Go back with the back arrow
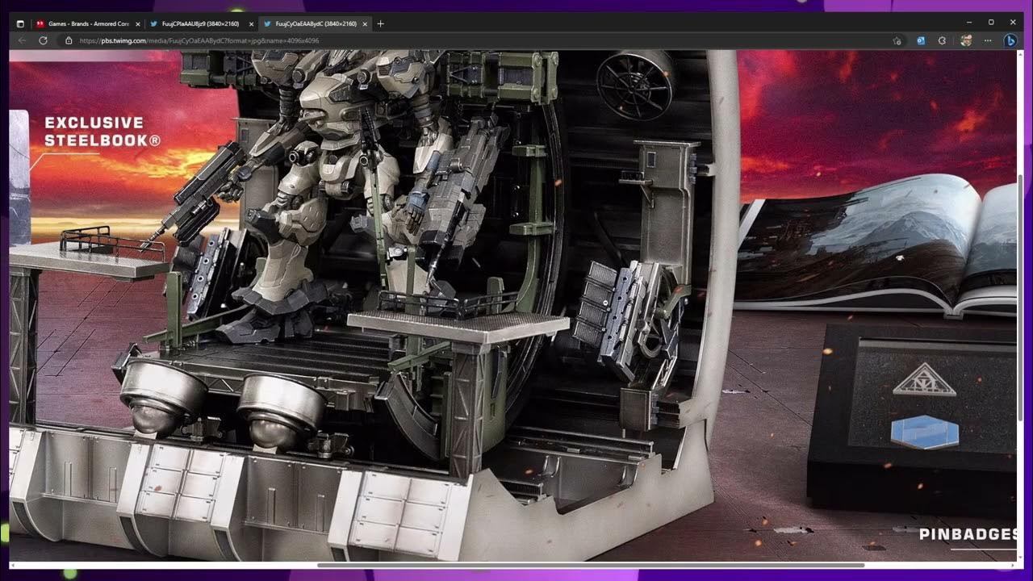Viewport: 1033px width, 581px height. pos(22,40)
